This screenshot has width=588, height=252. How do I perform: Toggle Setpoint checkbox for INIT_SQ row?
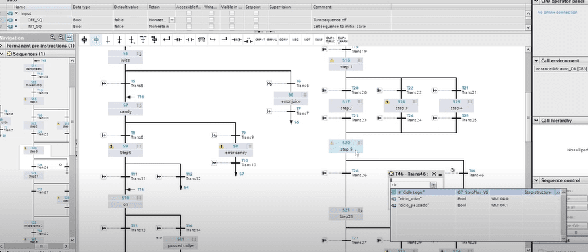click(x=256, y=27)
